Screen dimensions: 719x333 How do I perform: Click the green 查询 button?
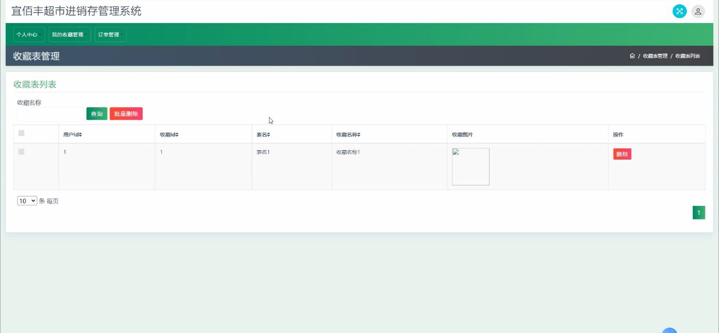[97, 114]
